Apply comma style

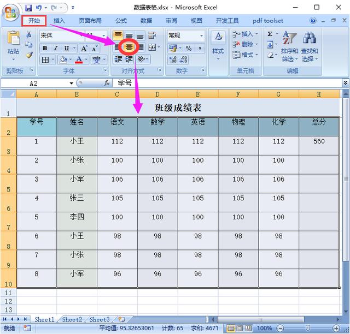(x=200, y=48)
